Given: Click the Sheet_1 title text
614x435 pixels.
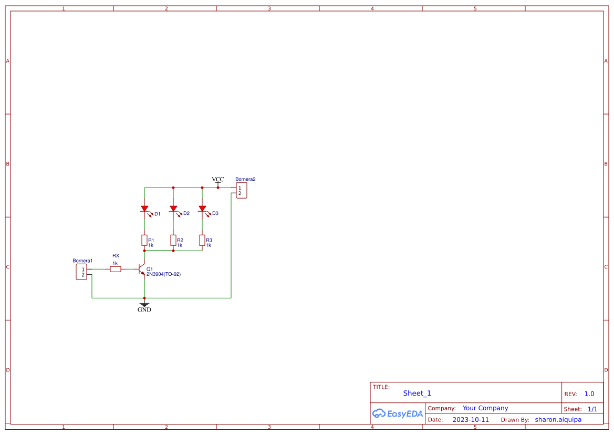Looking at the screenshot, I should 417,393.
